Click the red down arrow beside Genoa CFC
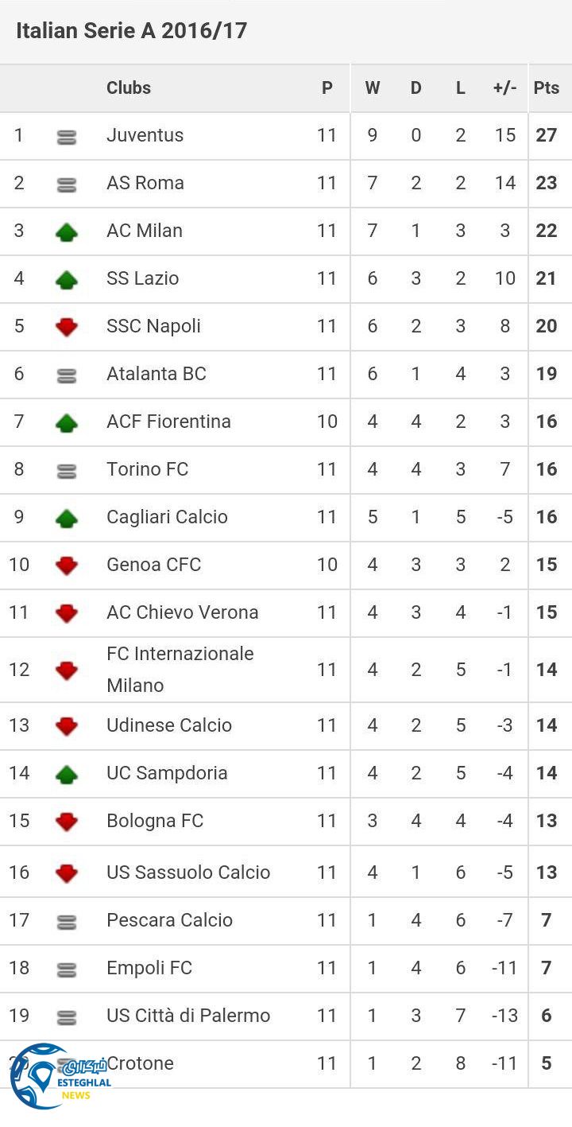 (67, 565)
